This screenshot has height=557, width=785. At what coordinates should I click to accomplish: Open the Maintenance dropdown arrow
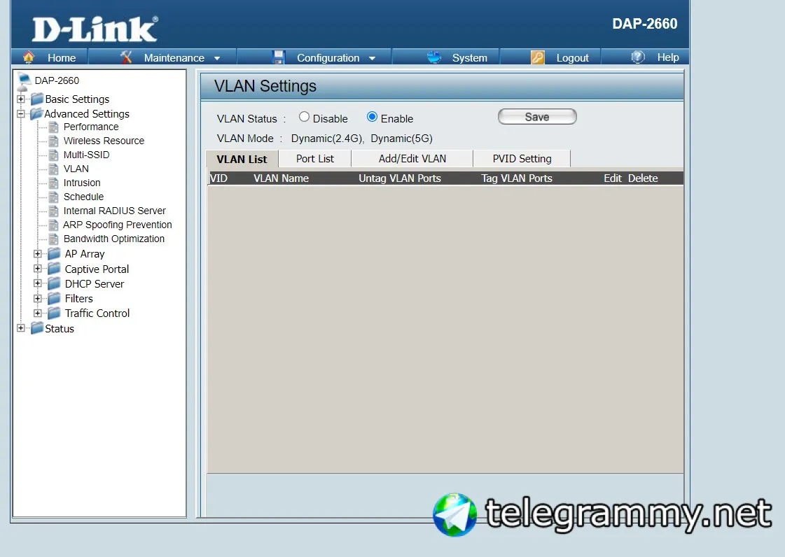(x=217, y=59)
